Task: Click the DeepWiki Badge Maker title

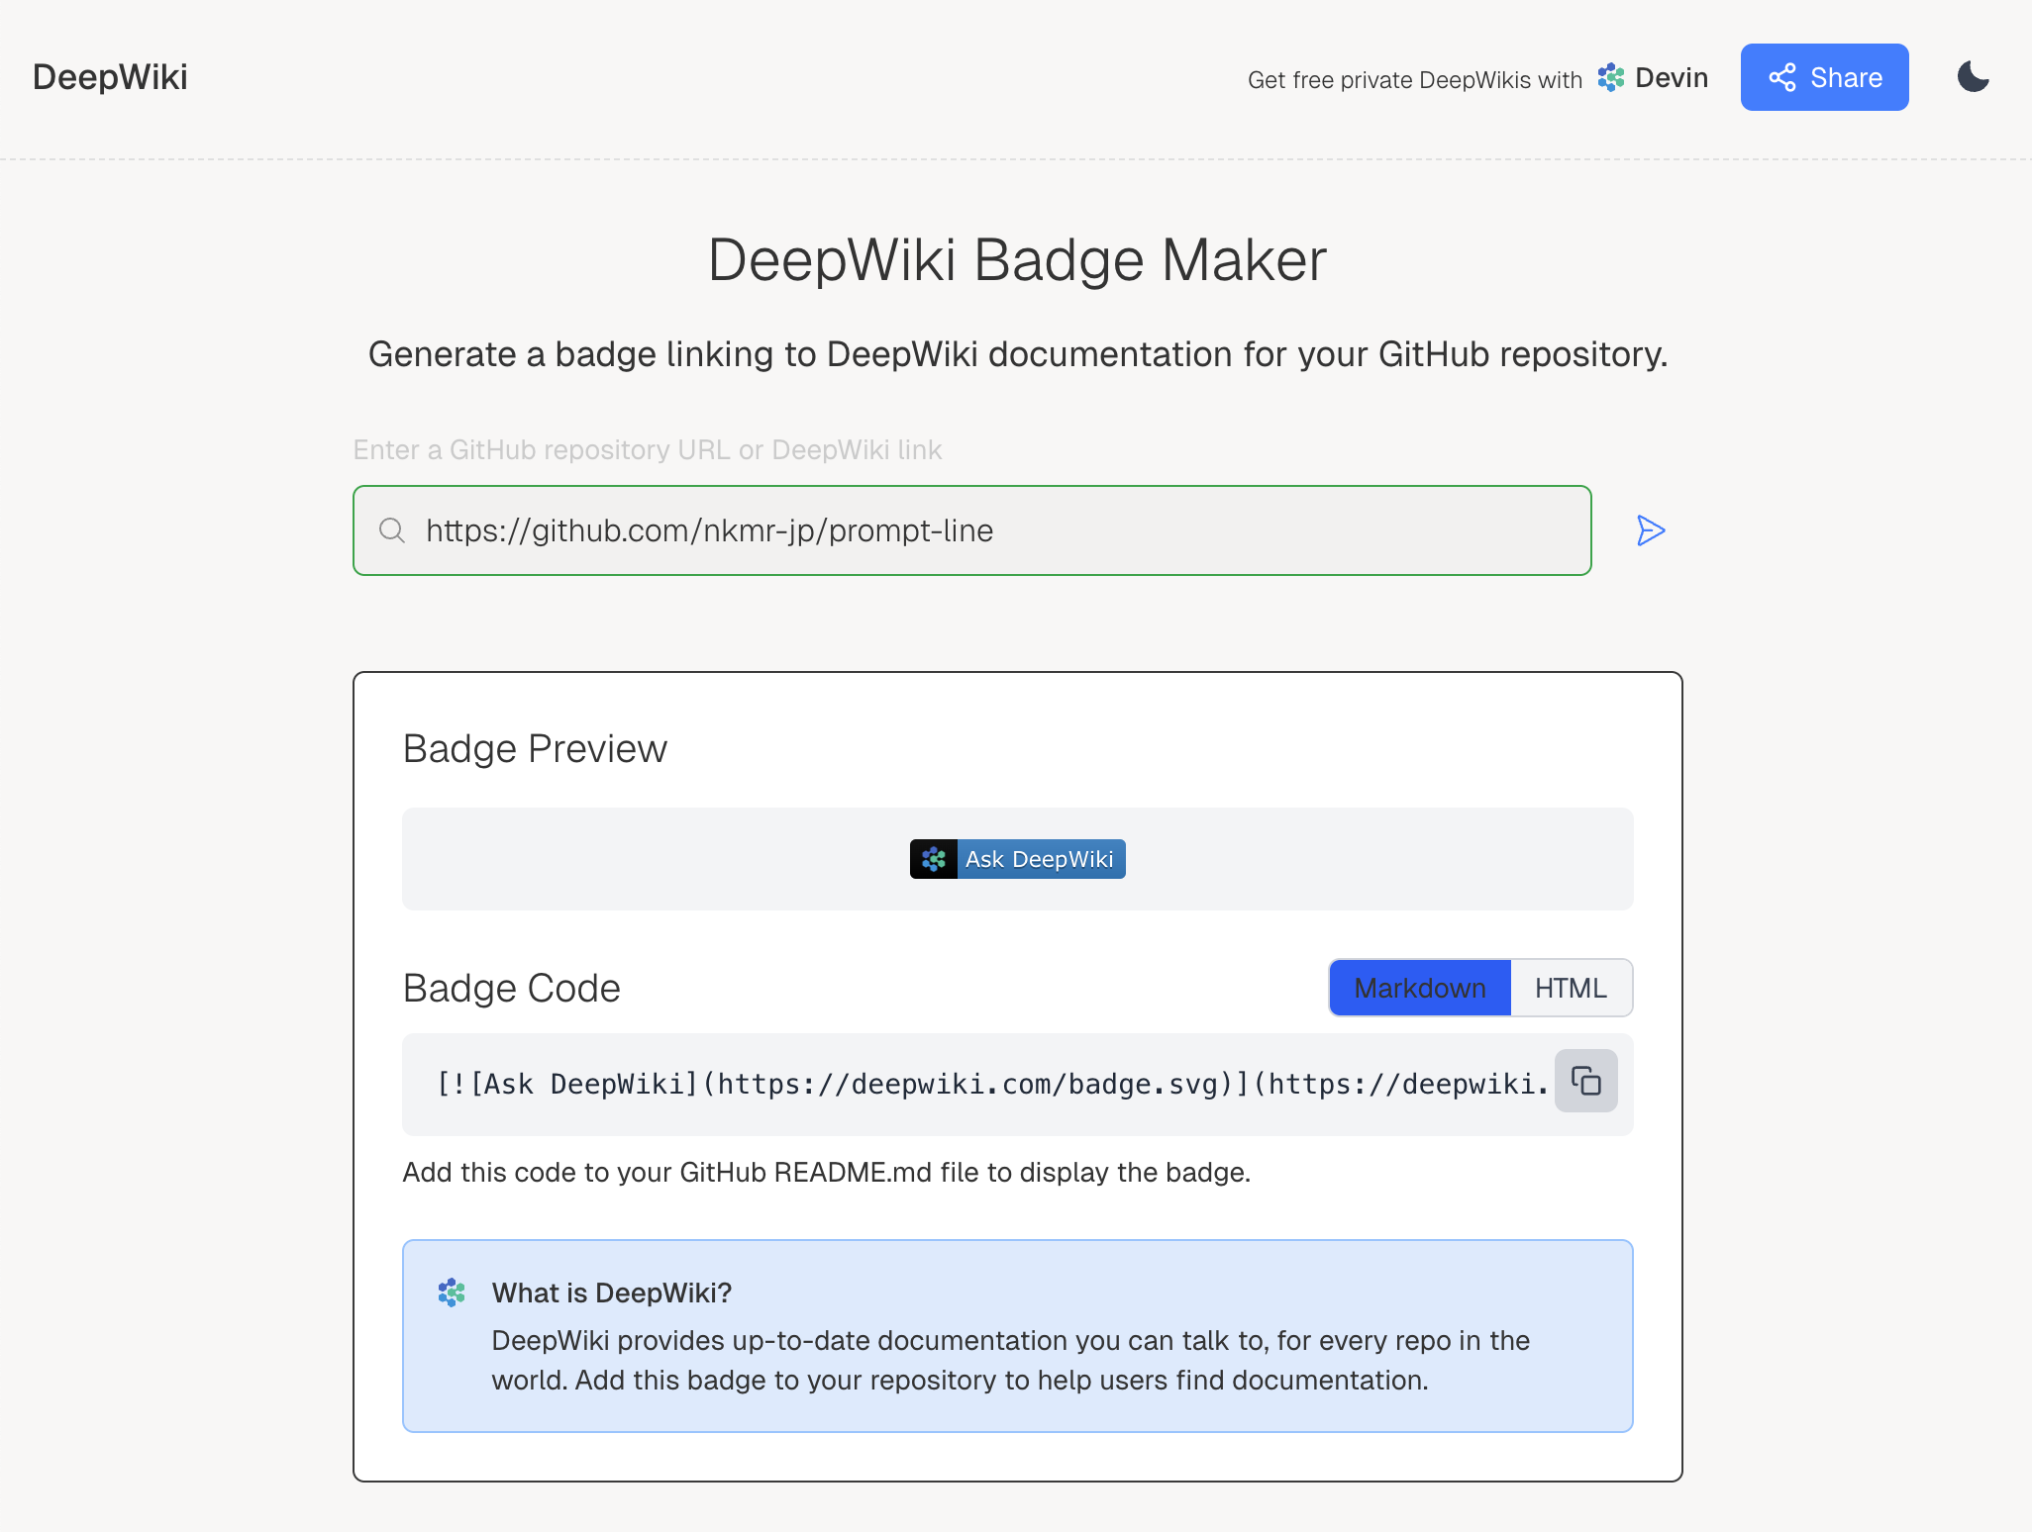Action: (x=1017, y=260)
